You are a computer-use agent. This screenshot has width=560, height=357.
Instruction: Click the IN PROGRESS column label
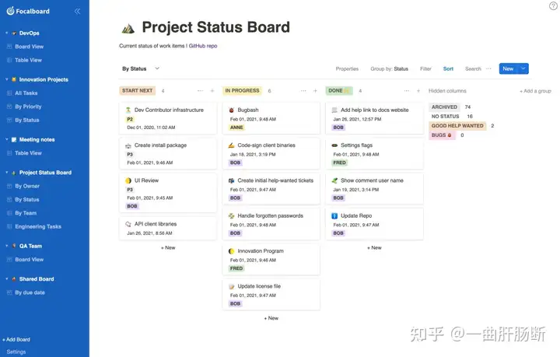coord(242,91)
